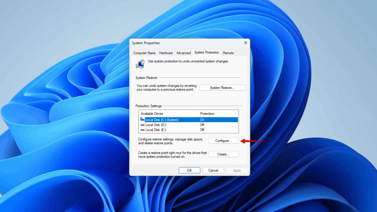Switch to the Advanced tab

pyautogui.click(x=183, y=53)
